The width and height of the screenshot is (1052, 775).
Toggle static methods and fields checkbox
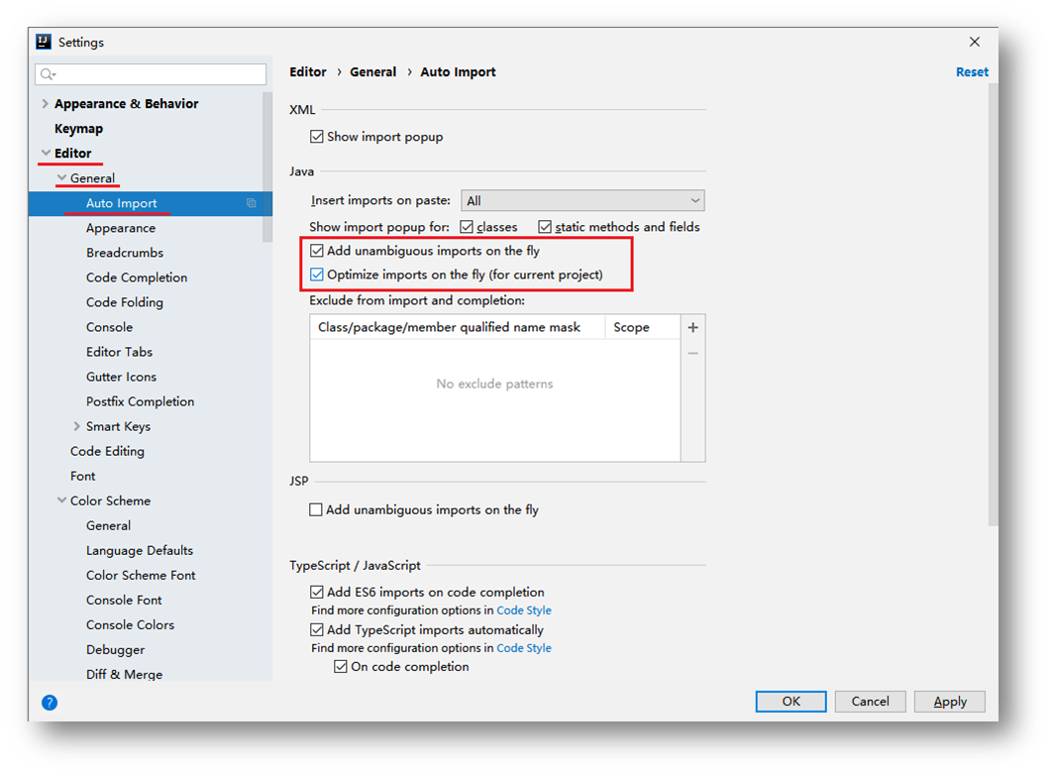[x=545, y=227]
